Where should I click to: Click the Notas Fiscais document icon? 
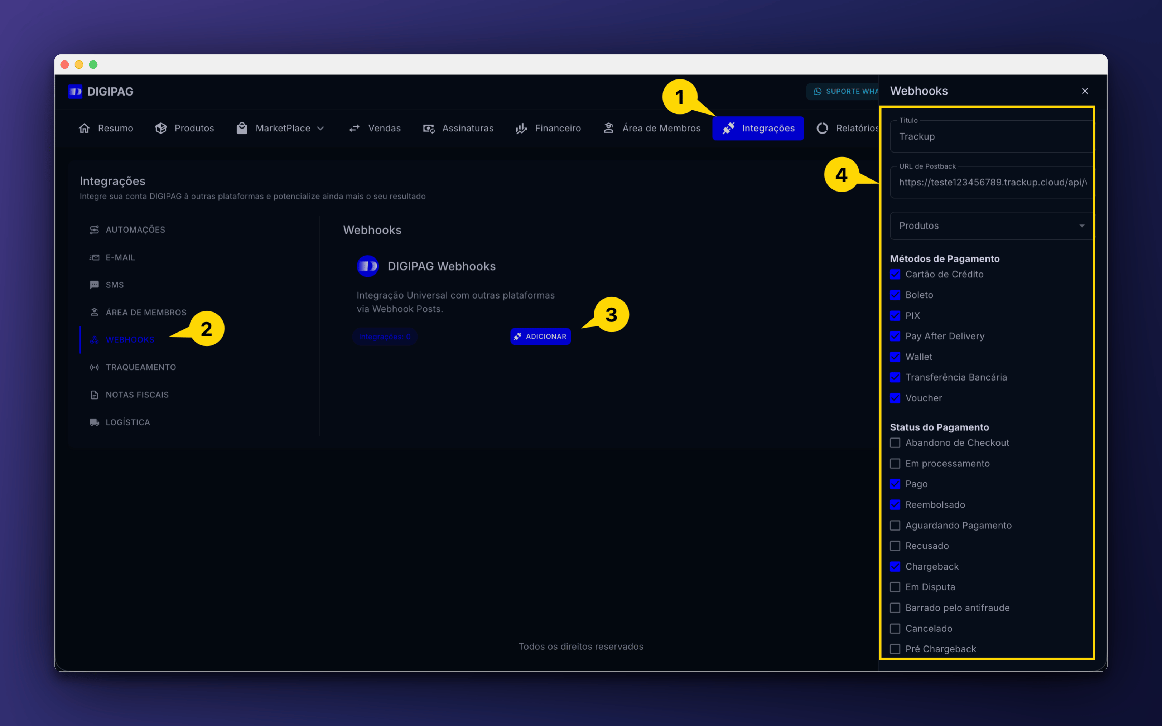tap(94, 395)
